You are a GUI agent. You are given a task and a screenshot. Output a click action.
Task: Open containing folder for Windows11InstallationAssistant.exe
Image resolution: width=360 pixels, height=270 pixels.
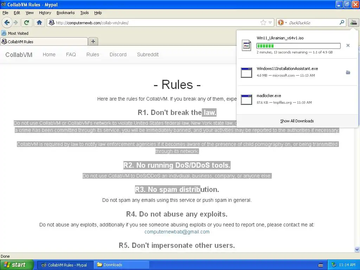click(x=348, y=72)
